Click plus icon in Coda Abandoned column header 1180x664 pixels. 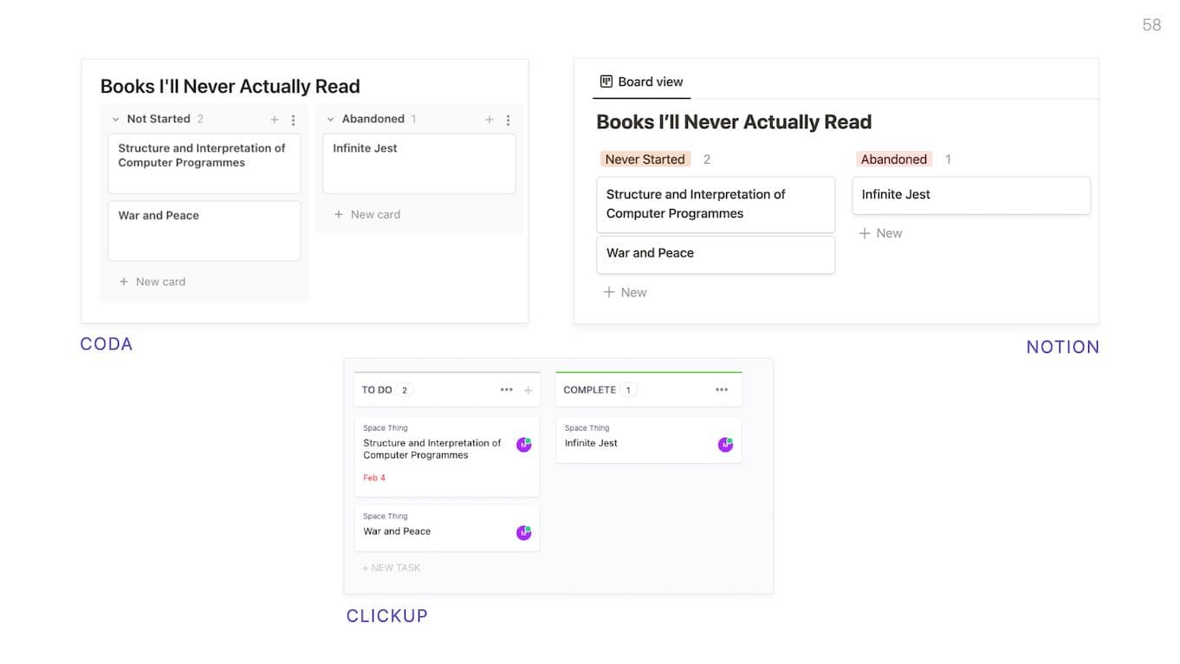point(490,120)
